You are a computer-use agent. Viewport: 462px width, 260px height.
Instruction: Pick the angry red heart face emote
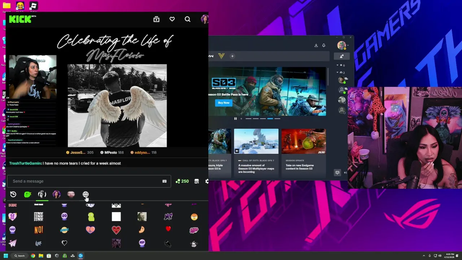[x=116, y=230]
